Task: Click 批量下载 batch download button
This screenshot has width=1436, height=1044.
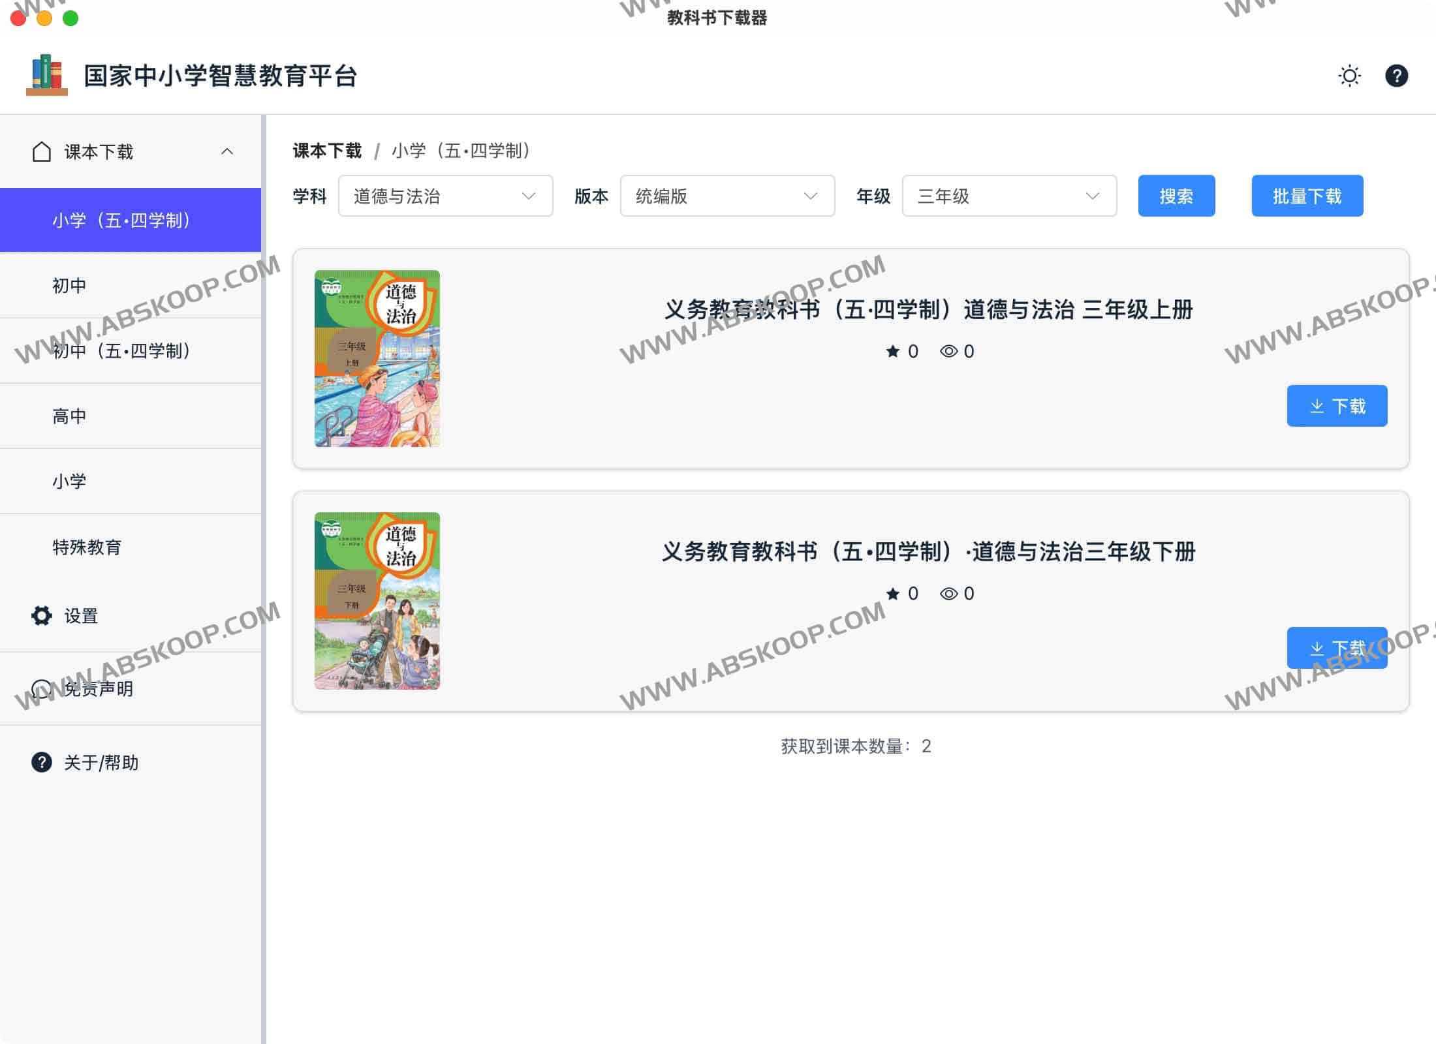Action: [1307, 195]
